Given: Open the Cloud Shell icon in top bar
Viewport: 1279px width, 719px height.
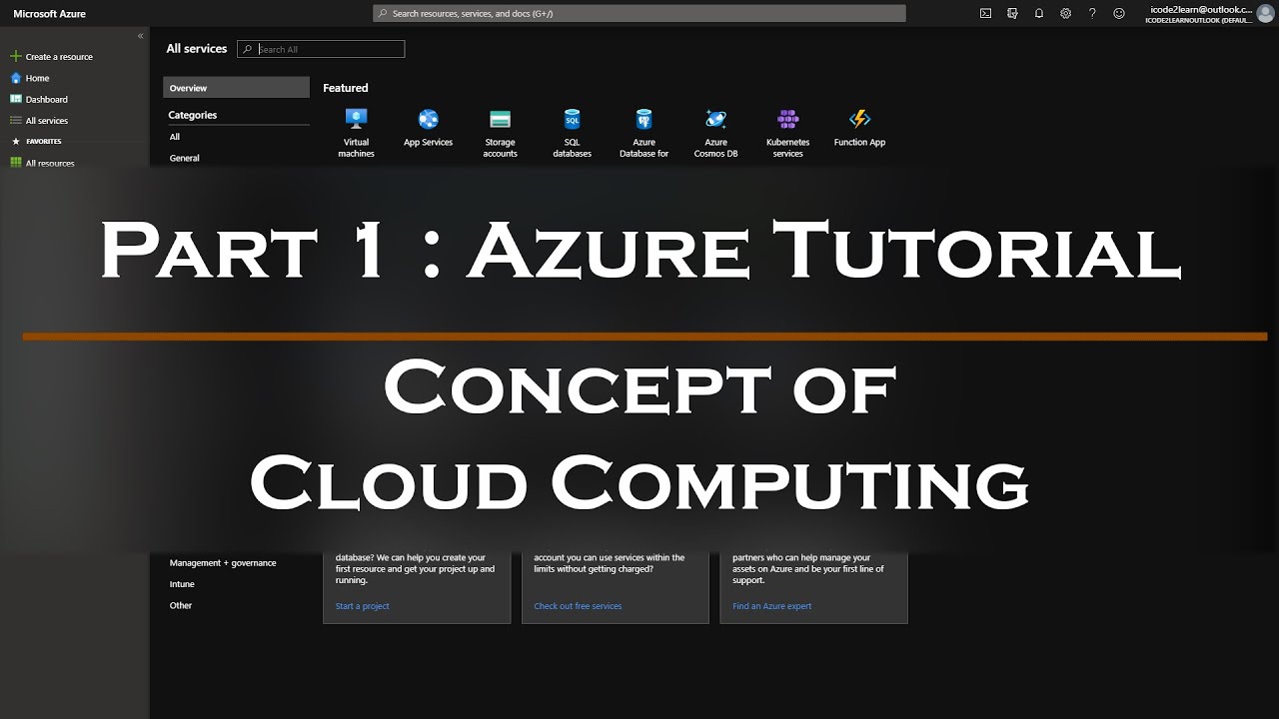Looking at the screenshot, I should pos(985,13).
